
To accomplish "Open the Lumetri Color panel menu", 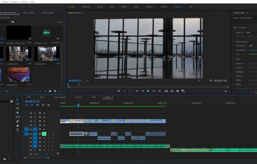I will click(247, 13).
